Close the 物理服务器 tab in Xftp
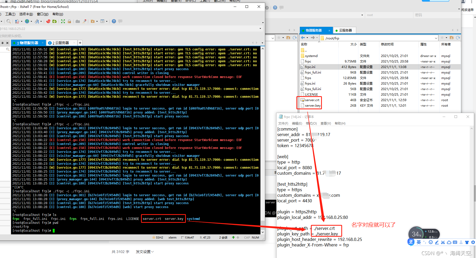The height and width of the screenshot is (258, 476). [329, 30]
